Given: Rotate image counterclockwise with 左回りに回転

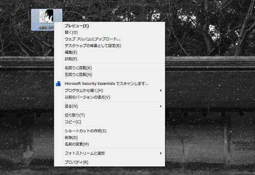Looking at the screenshot, I should click(78, 74).
